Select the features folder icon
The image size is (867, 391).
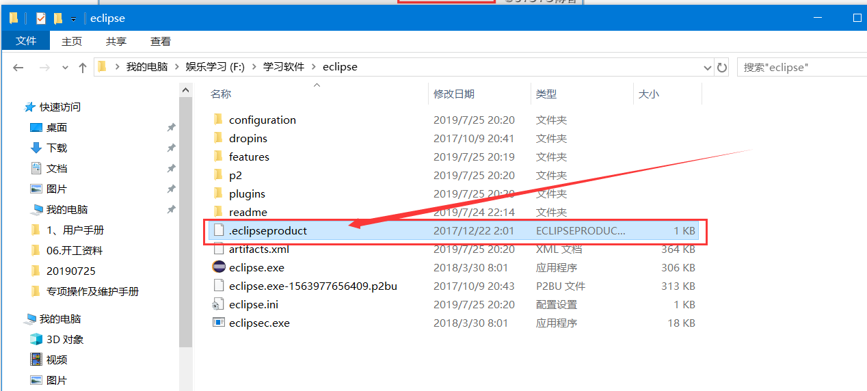click(218, 157)
